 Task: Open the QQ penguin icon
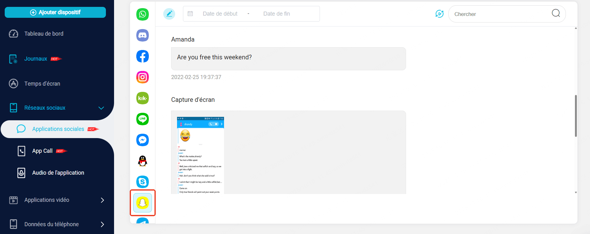[x=143, y=161]
